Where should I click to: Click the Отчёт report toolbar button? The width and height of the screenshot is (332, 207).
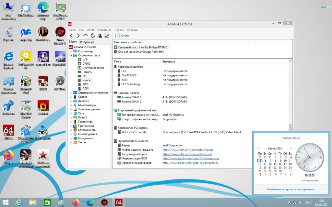[x=122, y=36]
